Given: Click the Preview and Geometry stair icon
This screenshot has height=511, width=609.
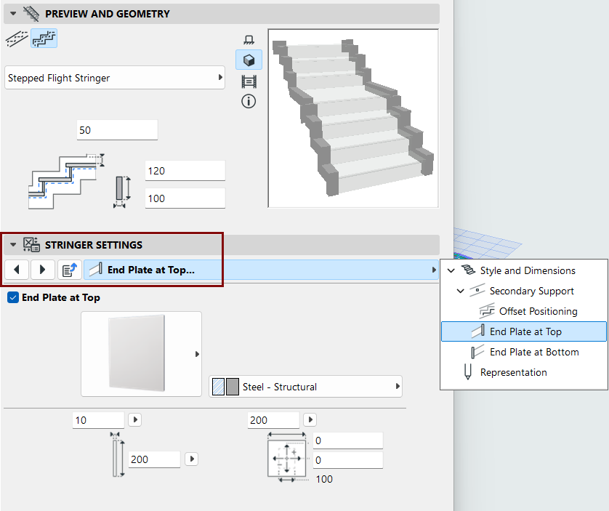Looking at the screenshot, I should coord(31,14).
